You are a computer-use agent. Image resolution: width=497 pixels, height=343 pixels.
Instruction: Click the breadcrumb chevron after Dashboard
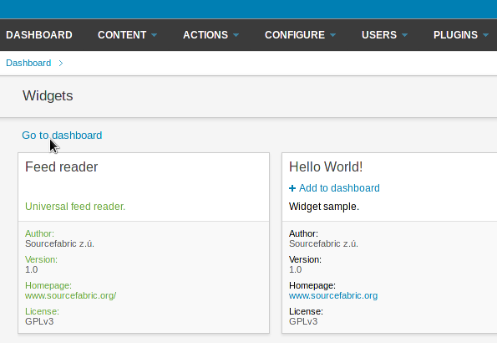61,64
